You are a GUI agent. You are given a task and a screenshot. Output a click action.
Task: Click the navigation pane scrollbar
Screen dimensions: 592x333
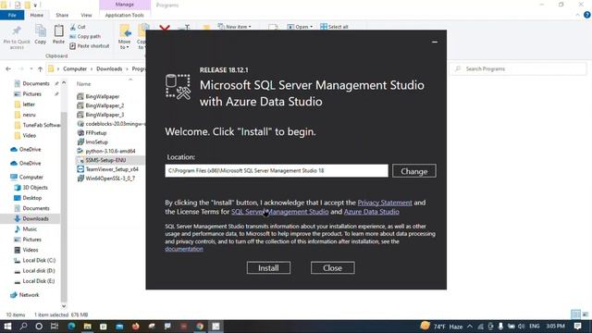click(x=64, y=207)
